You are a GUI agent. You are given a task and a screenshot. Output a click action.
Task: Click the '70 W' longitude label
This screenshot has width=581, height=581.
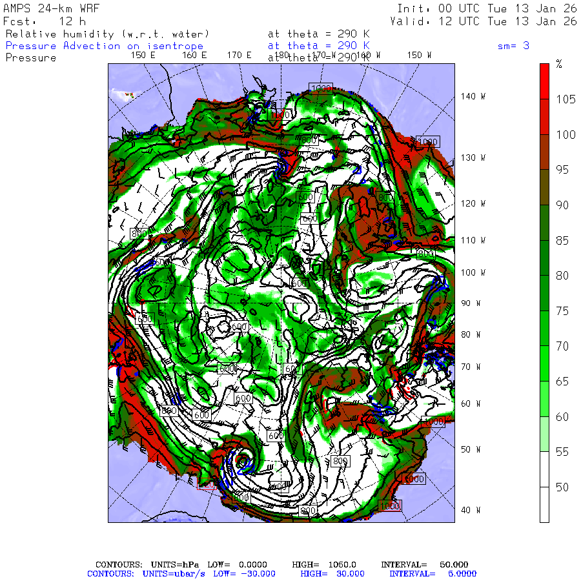click(471, 367)
